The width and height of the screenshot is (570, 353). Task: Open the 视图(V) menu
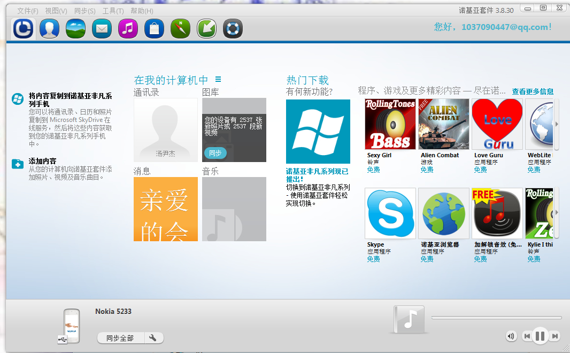[56, 11]
